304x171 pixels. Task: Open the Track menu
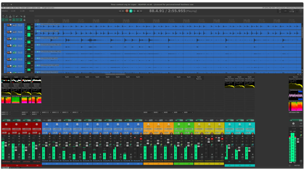[x=23, y=8]
